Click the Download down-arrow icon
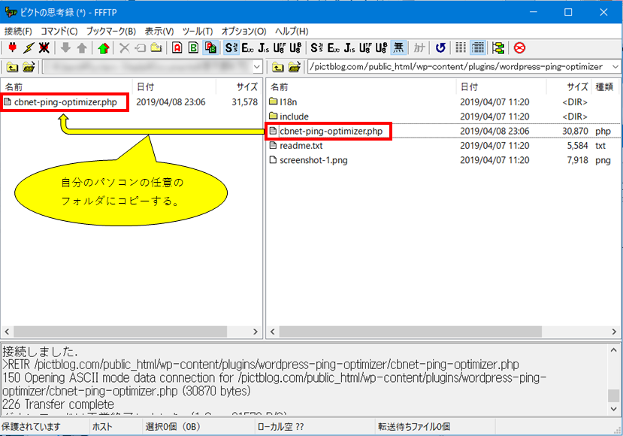The height and width of the screenshot is (436, 623). coord(65,48)
